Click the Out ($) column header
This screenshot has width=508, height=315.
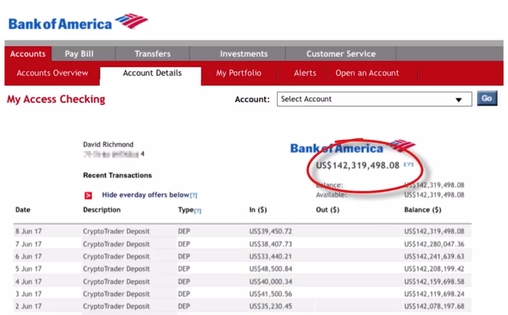pyautogui.click(x=328, y=210)
